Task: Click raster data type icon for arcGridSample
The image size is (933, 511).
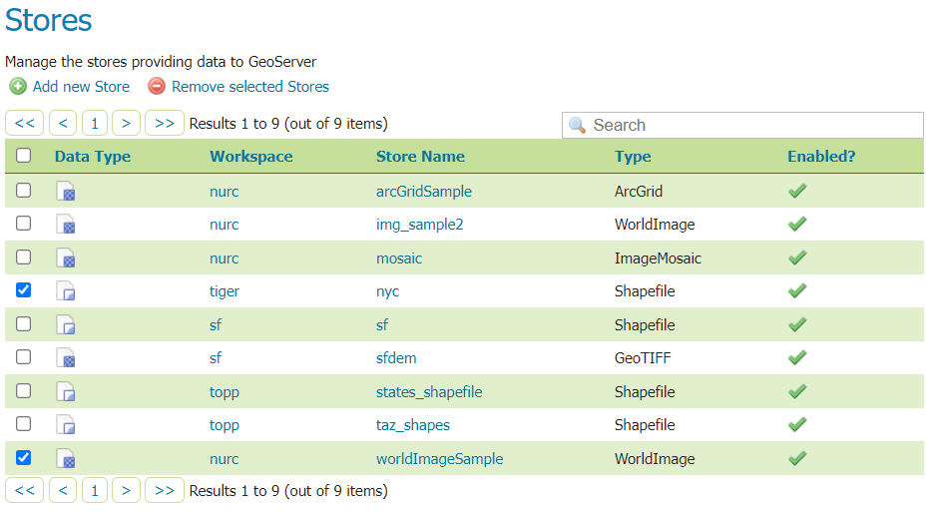Action: pyautogui.click(x=66, y=192)
